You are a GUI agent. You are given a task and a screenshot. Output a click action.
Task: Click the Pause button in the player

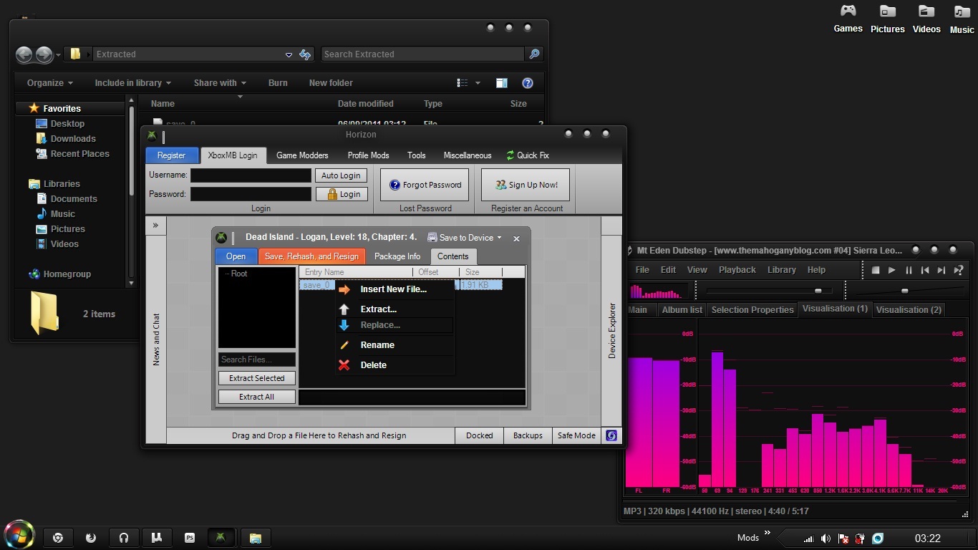point(909,270)
